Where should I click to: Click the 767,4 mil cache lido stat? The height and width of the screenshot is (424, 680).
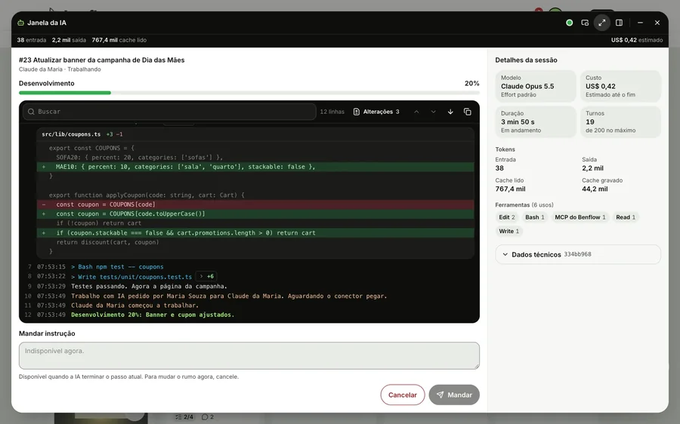pyautogui.click(x=119, y=40)
